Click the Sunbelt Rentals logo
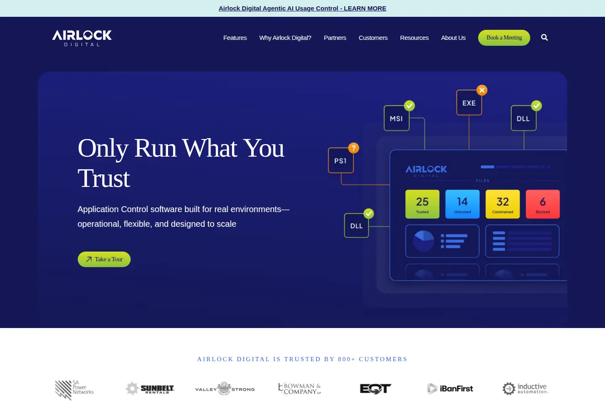Image resolution: width=605 pixels, height=420 pixels. pos(150,388)
